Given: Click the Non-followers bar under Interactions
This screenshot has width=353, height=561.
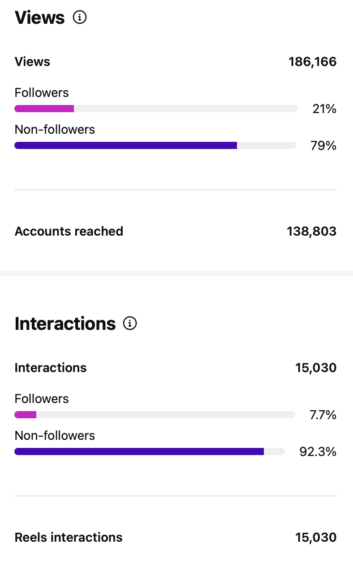Looking at the screenshot, I should coord(150,451).
